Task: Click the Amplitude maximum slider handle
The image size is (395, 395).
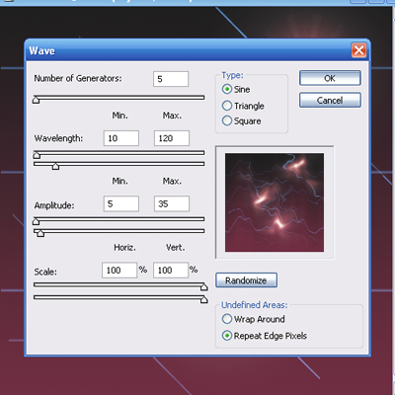Action: [40, 233]
